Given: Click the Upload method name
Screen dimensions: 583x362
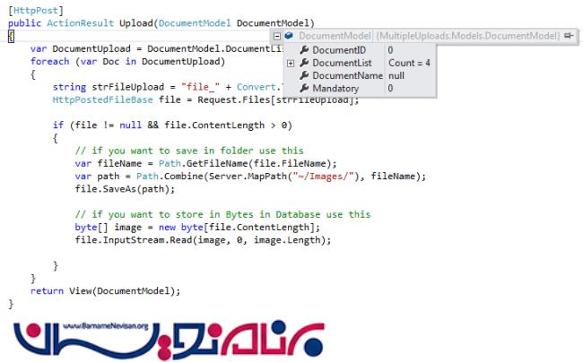Looking at the screenshot, I should 136,23.
